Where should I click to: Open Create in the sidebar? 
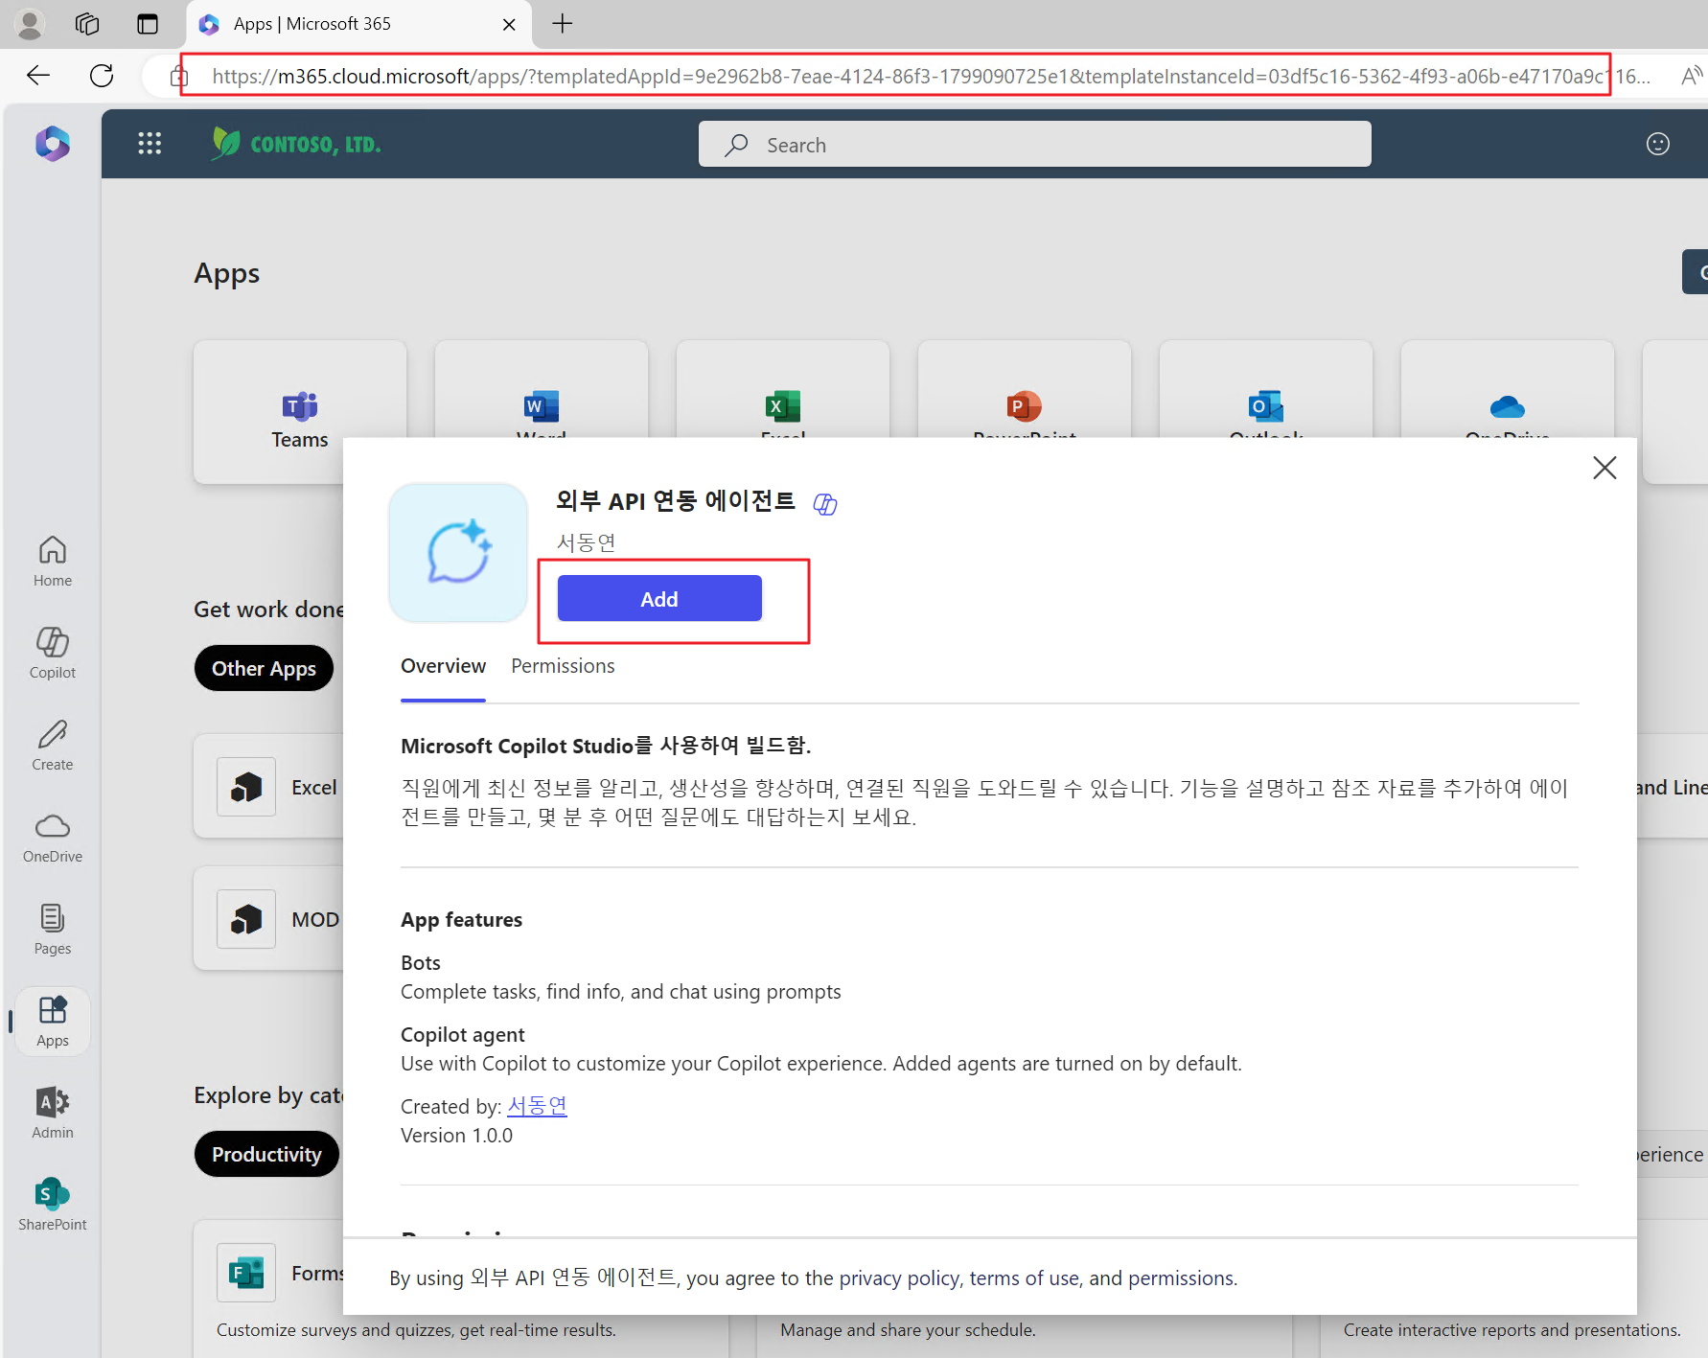53,746
